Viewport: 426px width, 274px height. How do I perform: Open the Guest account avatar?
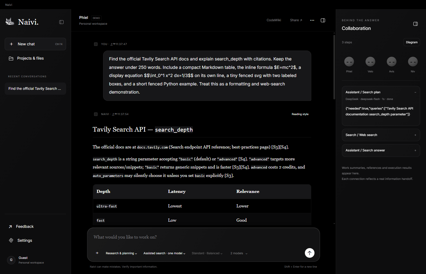coord(11,260)
